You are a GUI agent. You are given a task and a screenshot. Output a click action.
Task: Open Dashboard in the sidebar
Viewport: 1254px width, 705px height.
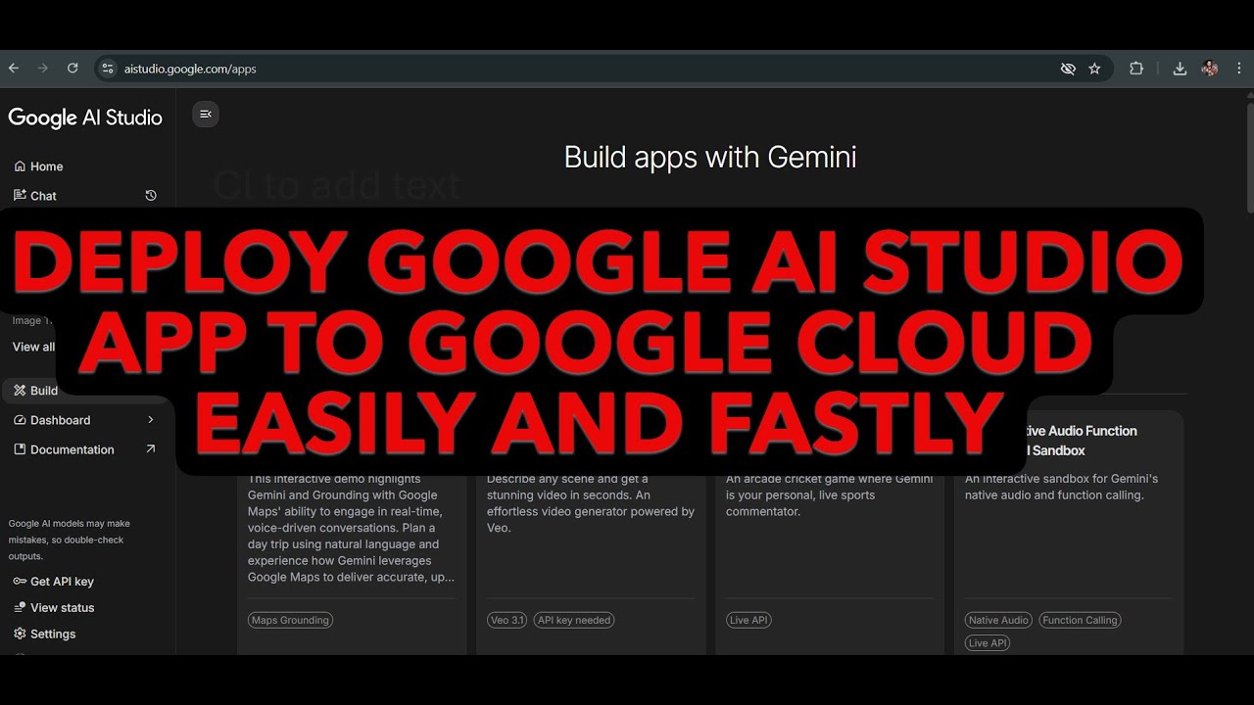click(61, 420)
